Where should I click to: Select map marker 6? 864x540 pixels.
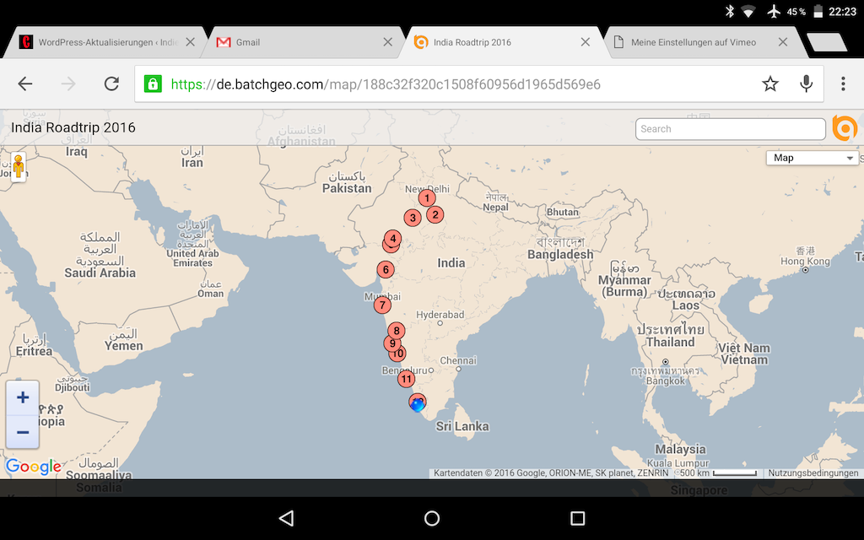pos(386,270)
